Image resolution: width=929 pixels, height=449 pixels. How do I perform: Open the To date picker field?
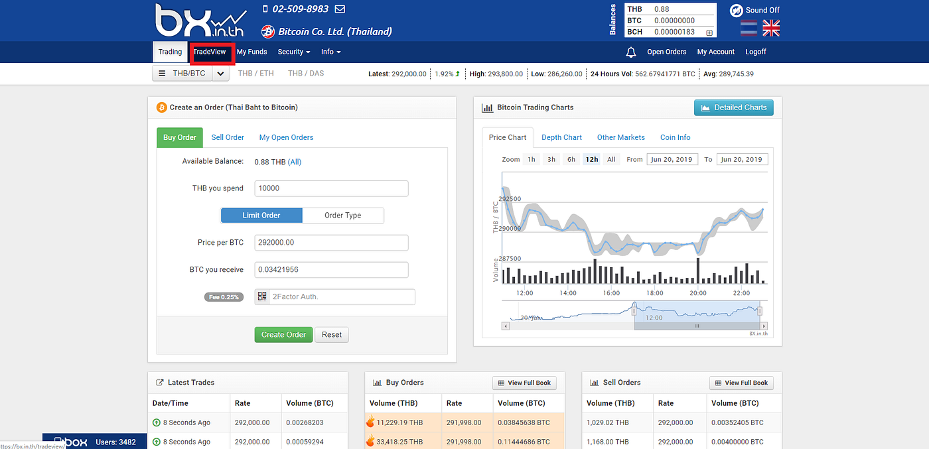click(x=743, y=159)
